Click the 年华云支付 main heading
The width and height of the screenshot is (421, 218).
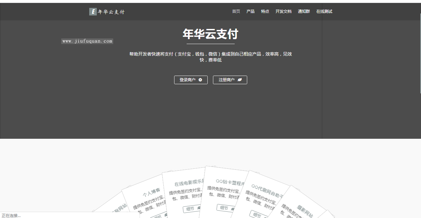pyautogui.click(x=211, y=34)
